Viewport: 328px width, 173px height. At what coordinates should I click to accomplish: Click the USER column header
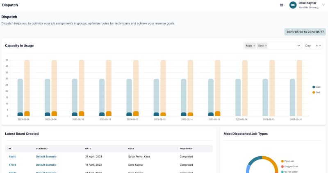coord(131,149)
